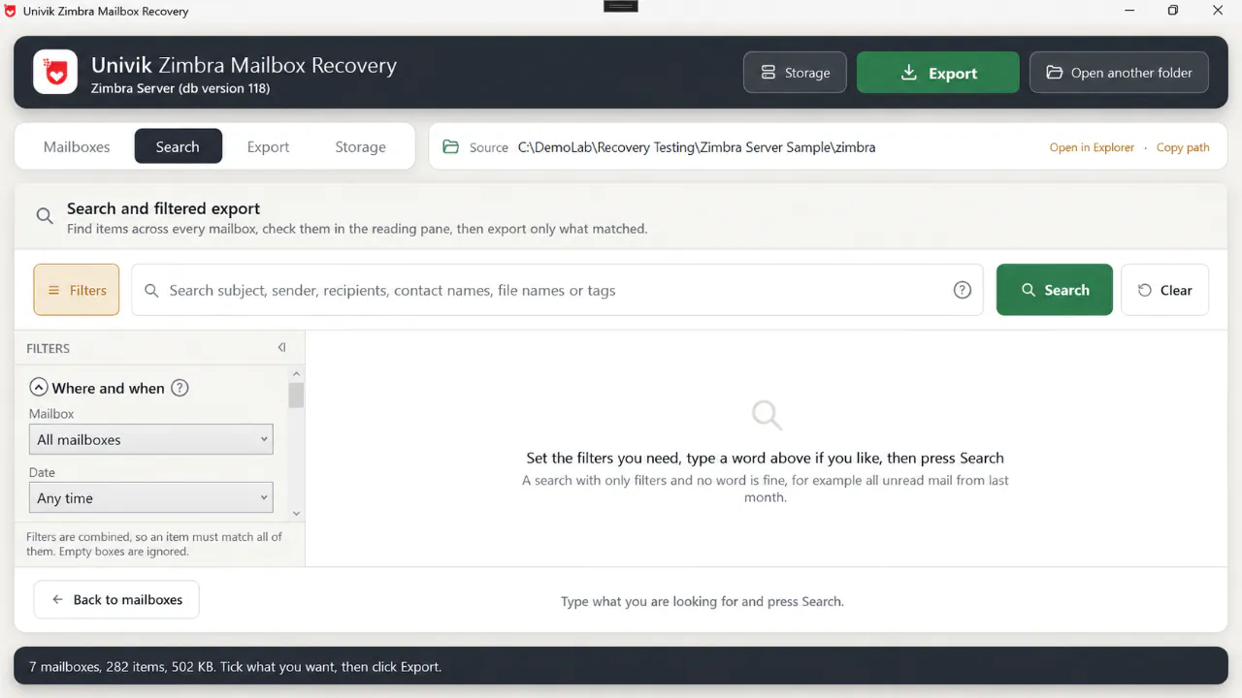This screenshot has width=1242, height=698.
Task: Click Open another folder button
Action: [x=1119, y=73]
